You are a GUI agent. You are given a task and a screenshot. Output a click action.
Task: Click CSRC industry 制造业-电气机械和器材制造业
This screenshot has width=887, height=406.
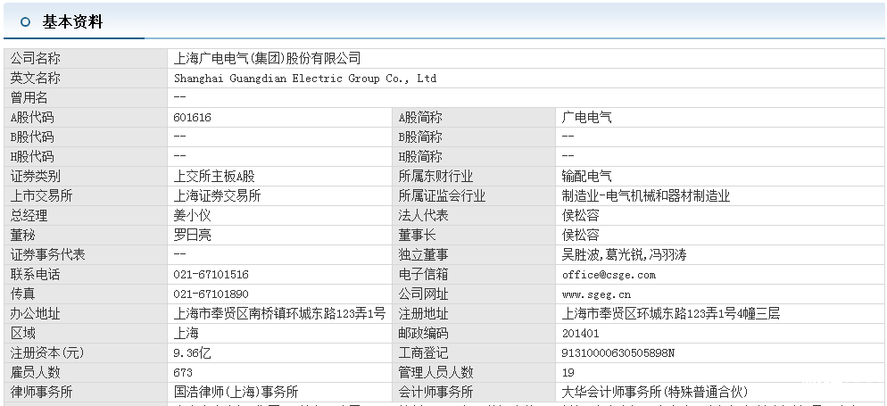[646, 196]
